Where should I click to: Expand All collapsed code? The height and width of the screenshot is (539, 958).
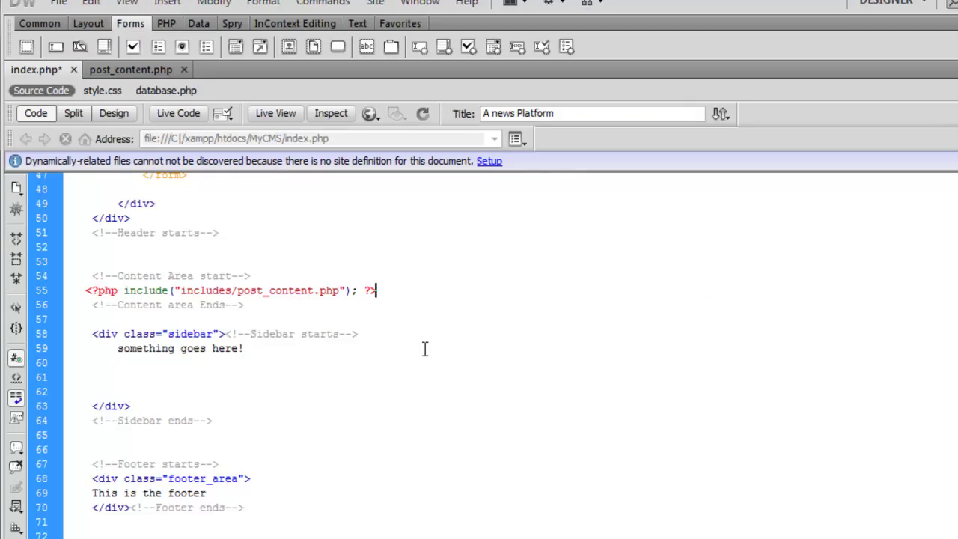16,278
